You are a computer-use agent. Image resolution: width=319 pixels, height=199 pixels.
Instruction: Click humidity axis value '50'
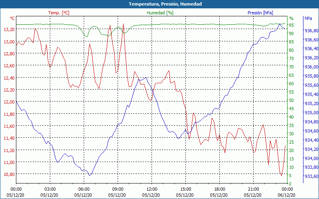pyautogui.click(x=291, y=100)
